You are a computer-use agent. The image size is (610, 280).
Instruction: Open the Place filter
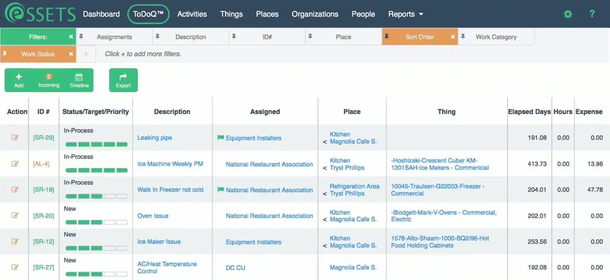(344, 37)
